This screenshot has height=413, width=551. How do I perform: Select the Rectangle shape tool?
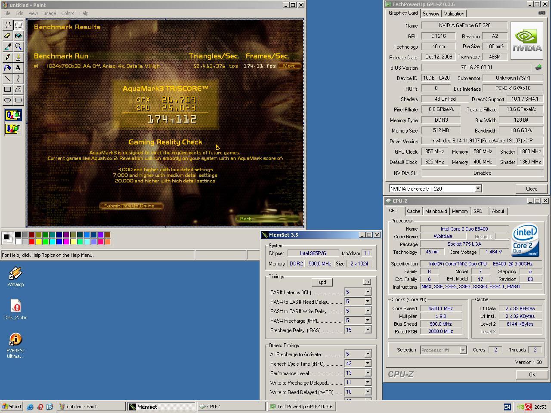coord(8,89)
